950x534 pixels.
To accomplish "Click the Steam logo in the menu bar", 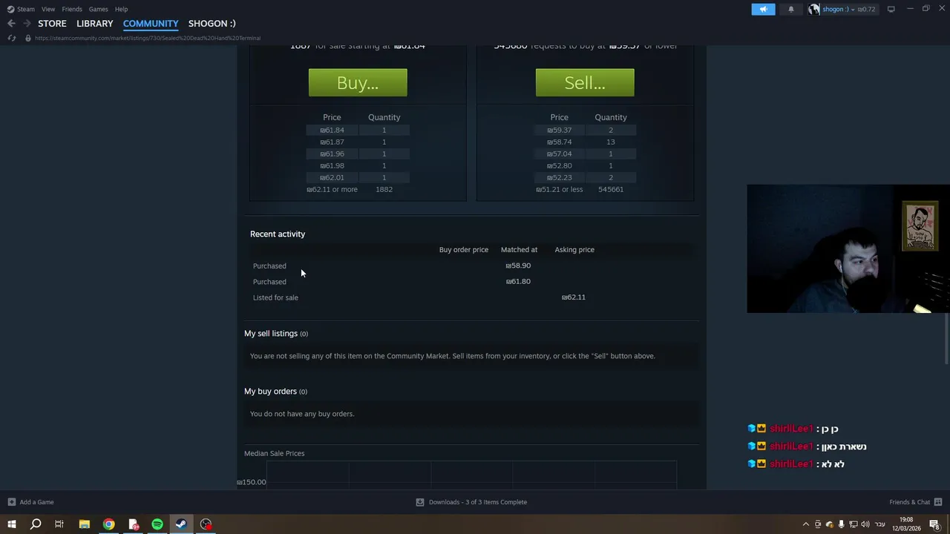I will click(10, 9).
